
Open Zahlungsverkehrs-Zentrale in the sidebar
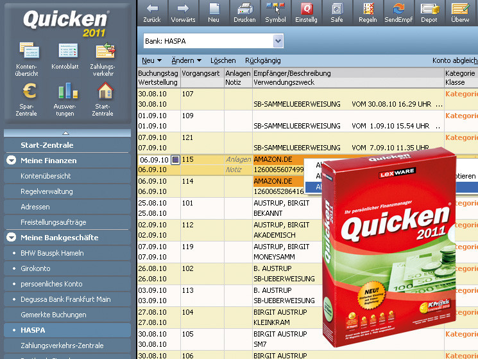click(67, 346)
